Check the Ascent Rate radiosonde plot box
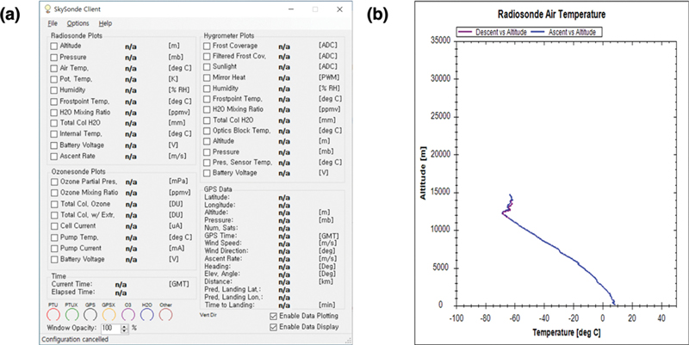 (54, 157)
